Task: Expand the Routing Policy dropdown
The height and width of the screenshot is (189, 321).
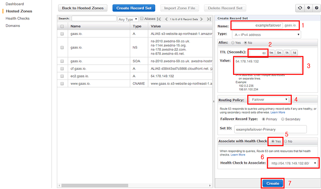Action: [x=269, y=99]
